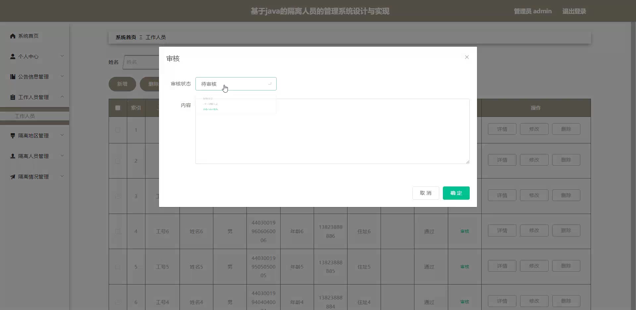The width and height of the screenshot is (636, 310).
Task: Open 详情 on the 工号6 row
Action: [x=502, y=230]
